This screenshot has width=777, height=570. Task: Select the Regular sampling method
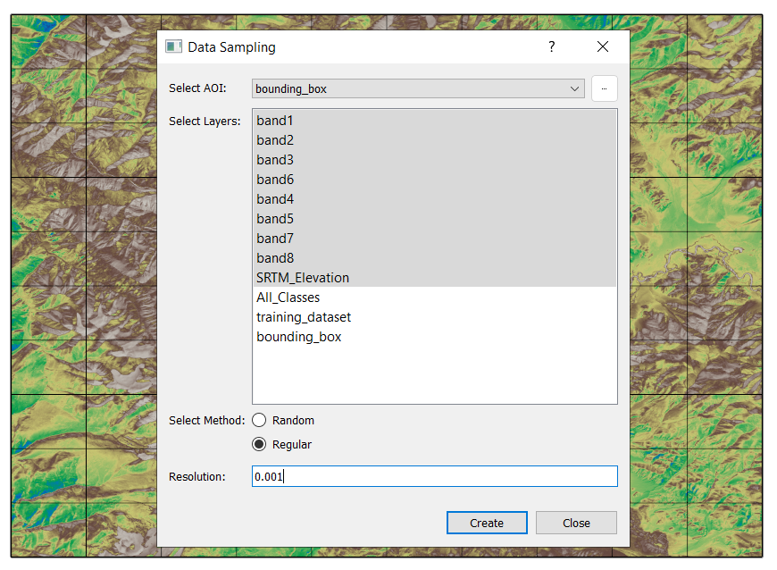(x=260, y=444)
